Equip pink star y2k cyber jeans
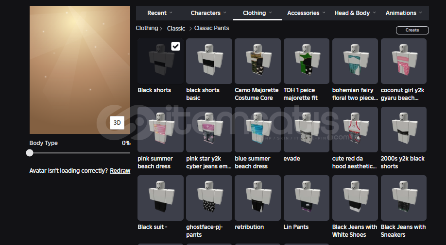Viewport: 446px width, 245px height. pyautogui.click(x=209, y=130)
